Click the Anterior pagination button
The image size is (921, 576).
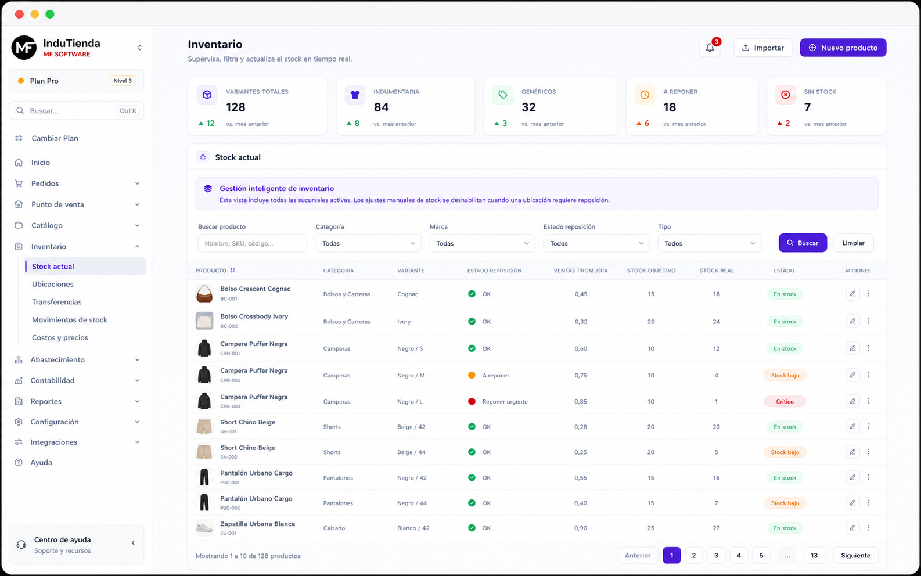pos(638,556)
